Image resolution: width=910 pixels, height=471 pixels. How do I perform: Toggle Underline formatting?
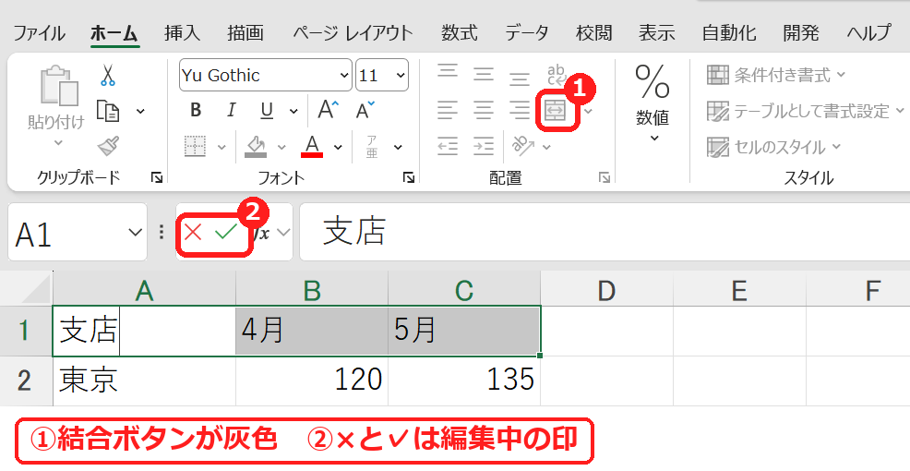[x=267, y=110]
